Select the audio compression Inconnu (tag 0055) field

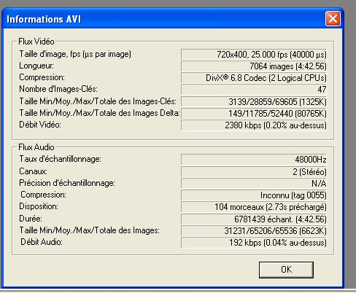pyautogui.click(x=254, y=195)
